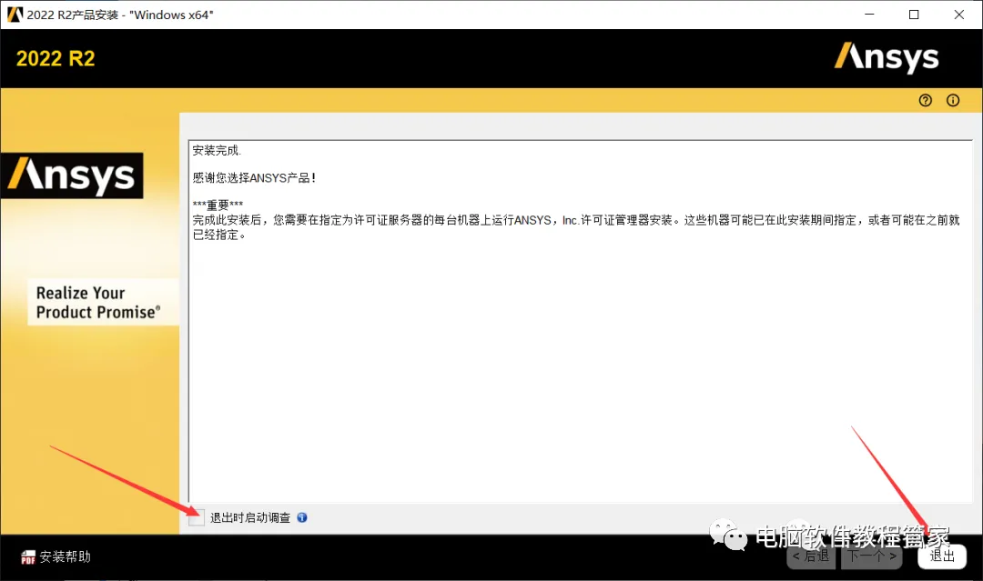983x581 pixels.
Task: Click the 感谢您选择ANSYS产品 line
Action: pos(254,178)
